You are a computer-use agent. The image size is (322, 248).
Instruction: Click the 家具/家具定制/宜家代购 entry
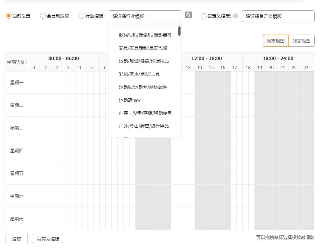(x=143, y=48)
